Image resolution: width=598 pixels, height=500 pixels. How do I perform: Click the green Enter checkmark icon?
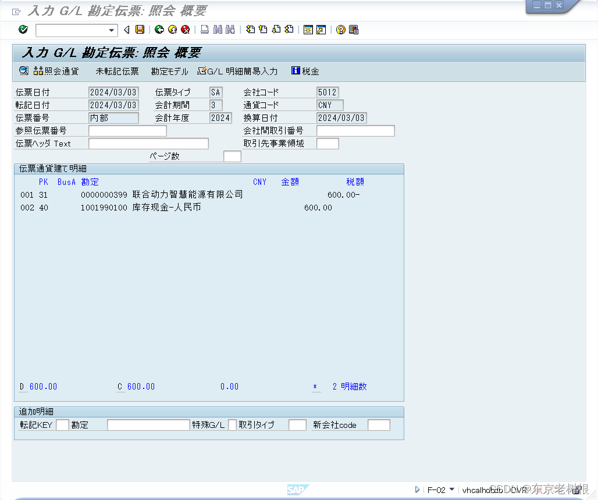(23, 30)
